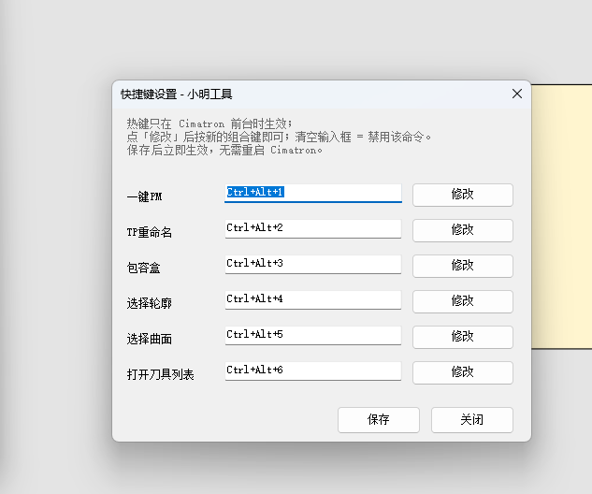Click the 关闭 button
Screen dimensions: 592x494
[x=472, y=419]
